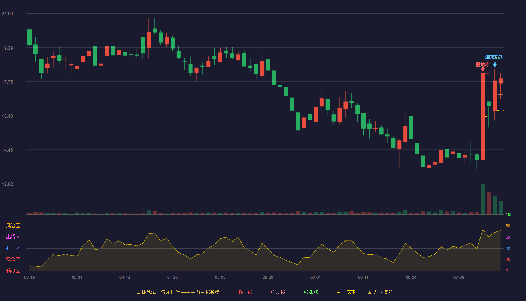This screenshot has width=526, height=301.
Task: Click the 12.82 price axis label
Action: [7, 184]
